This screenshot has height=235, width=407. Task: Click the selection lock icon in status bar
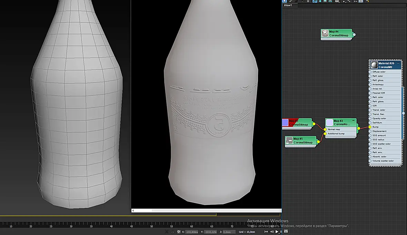pos(173,232)
